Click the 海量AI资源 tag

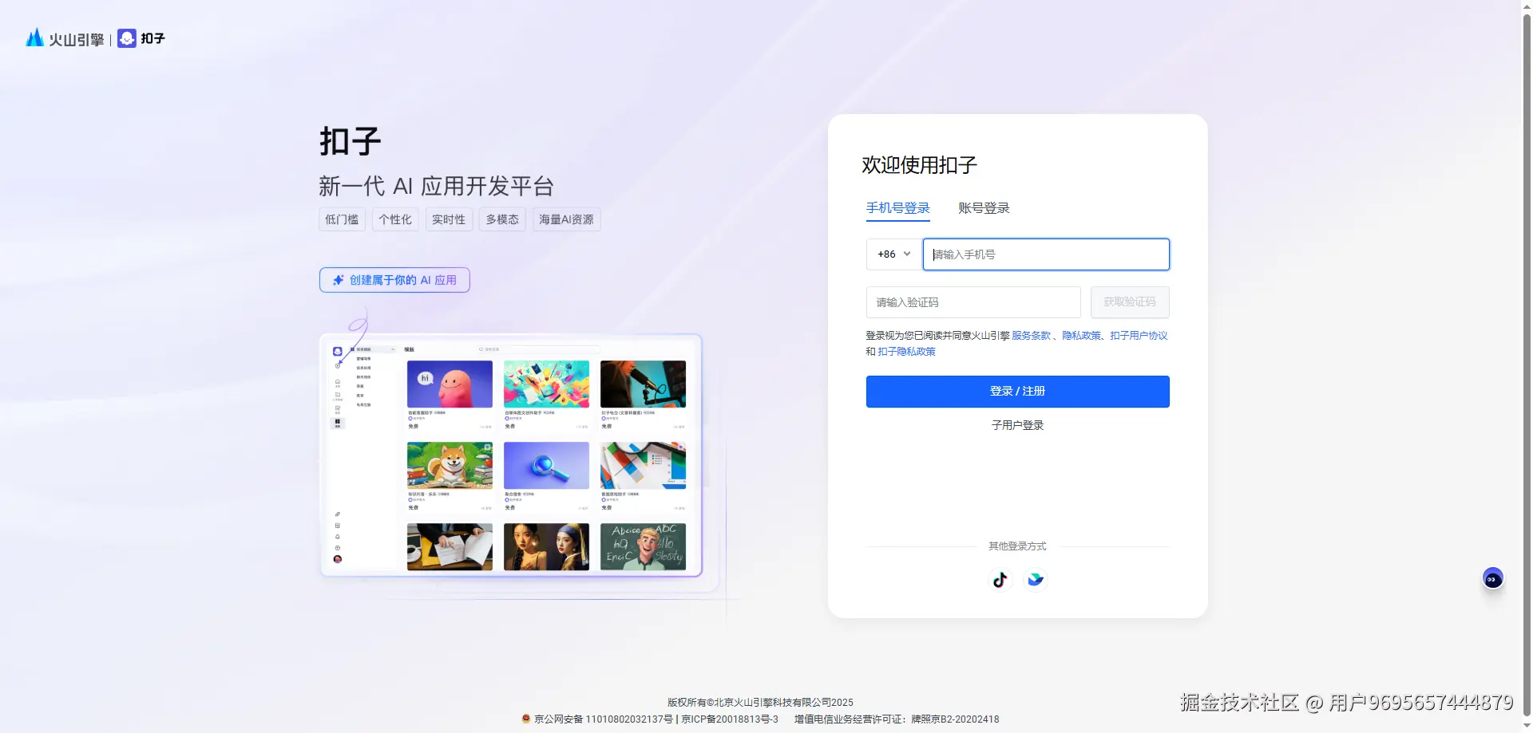566,219
